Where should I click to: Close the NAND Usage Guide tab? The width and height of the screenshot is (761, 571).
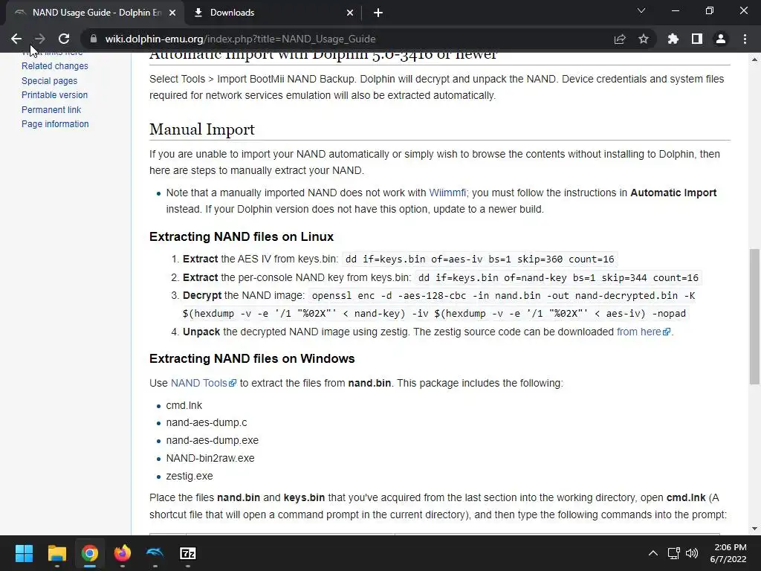(x=172, y=13)
